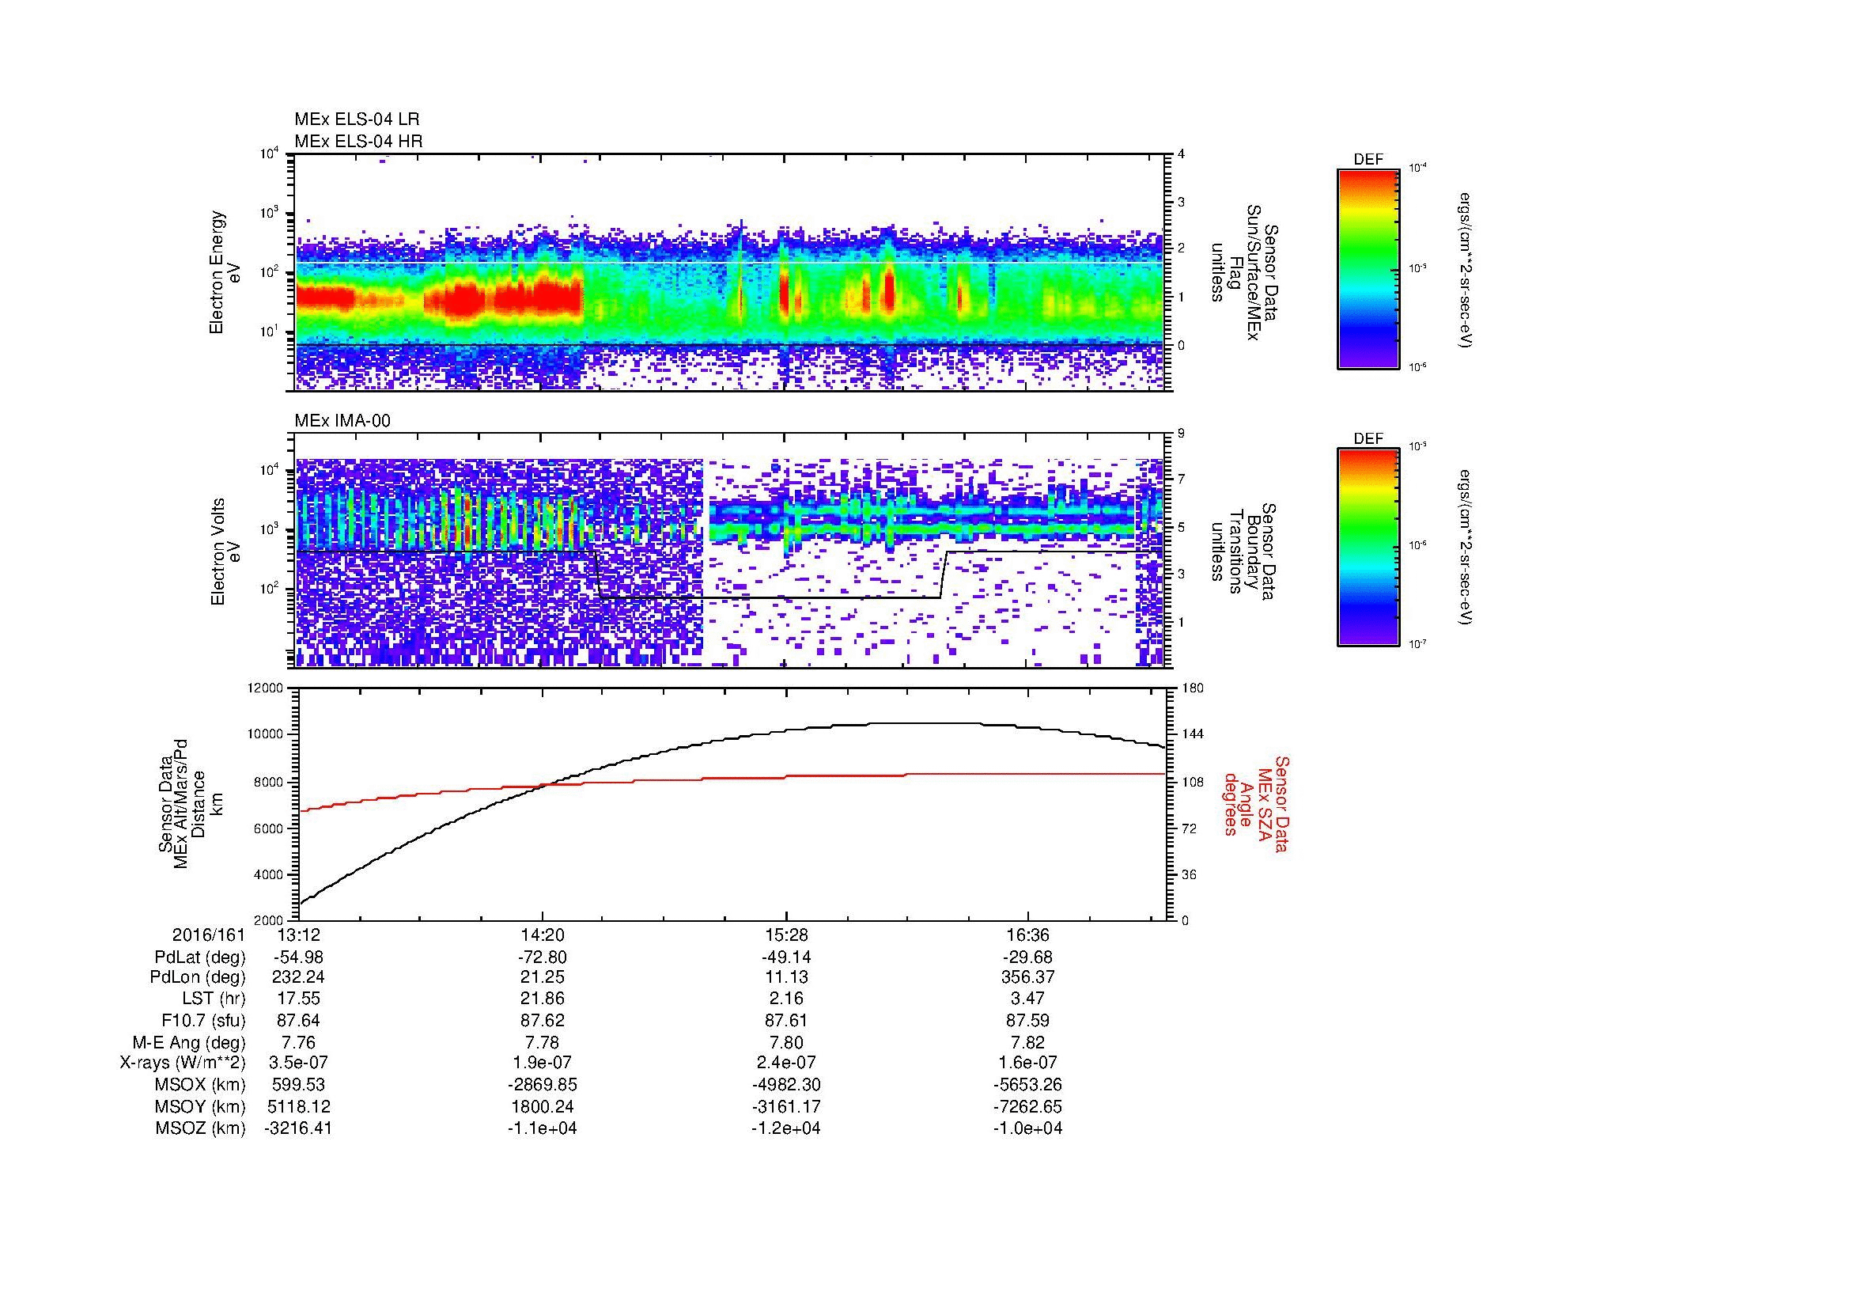Viewport: 1850px width, 1308px height.
Task: Click the 'Electron Volts eV' axis label
Action: 225,552
